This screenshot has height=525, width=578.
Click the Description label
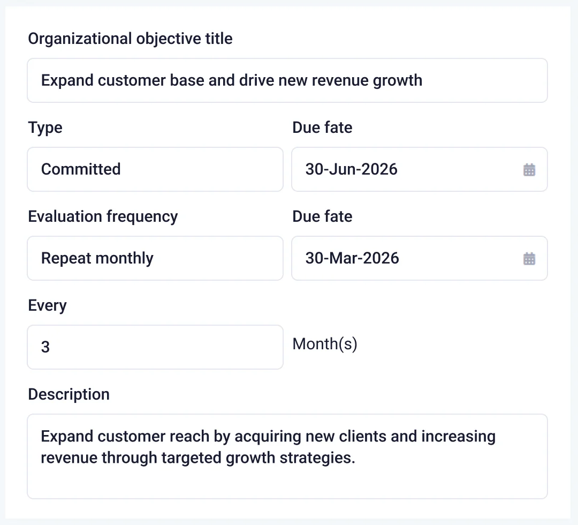(x=69, y=394)
